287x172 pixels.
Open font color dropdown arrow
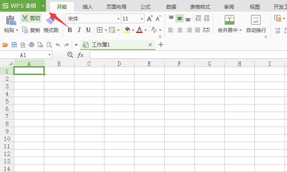[x=145, y=30]
